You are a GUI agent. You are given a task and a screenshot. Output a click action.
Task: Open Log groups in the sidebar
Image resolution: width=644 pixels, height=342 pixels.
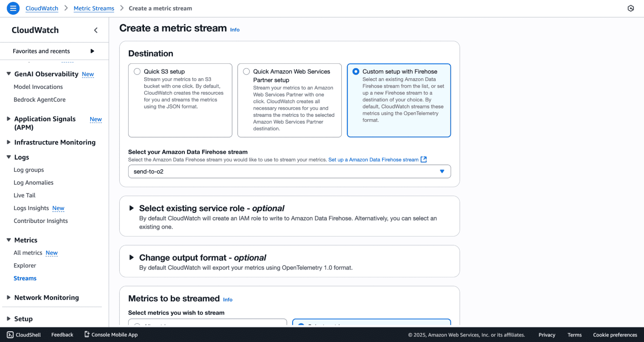tap(29, 170)
